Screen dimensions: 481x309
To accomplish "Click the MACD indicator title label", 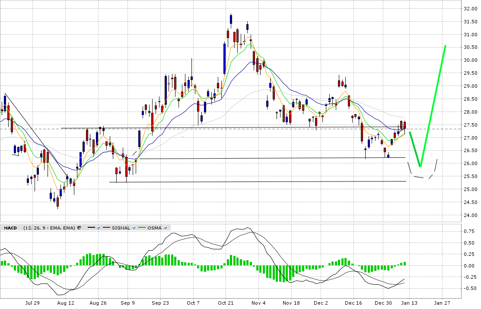I will coord(10,228).
